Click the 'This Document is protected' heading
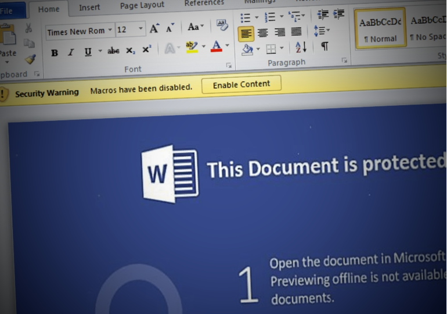This screenshot has width=447, height=314. [x=326, y=166]
